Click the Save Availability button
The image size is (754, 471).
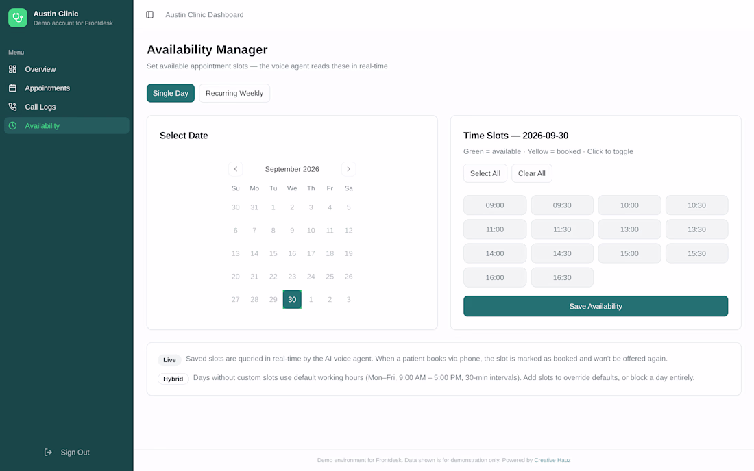(596, 306)
